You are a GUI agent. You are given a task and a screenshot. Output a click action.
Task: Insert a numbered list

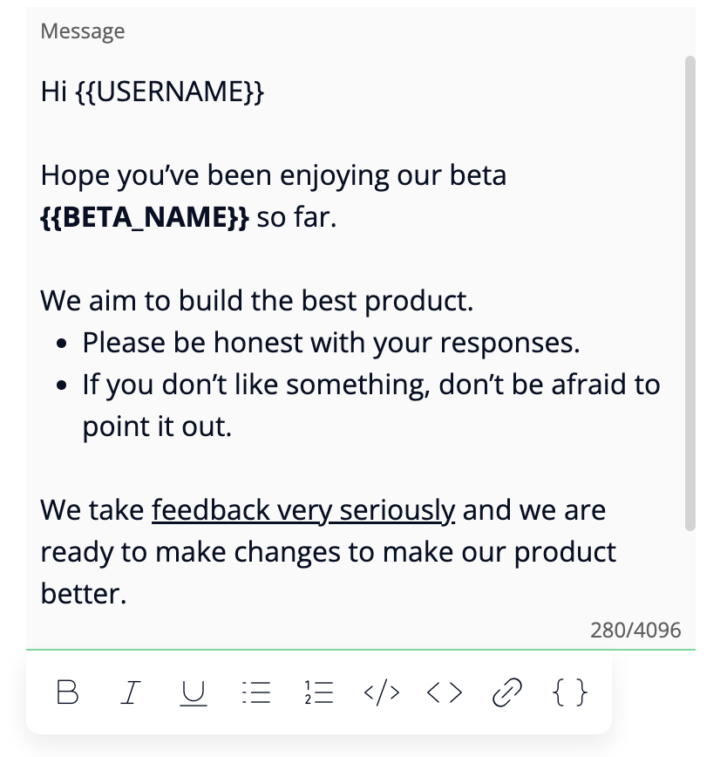tap(319, 692)
